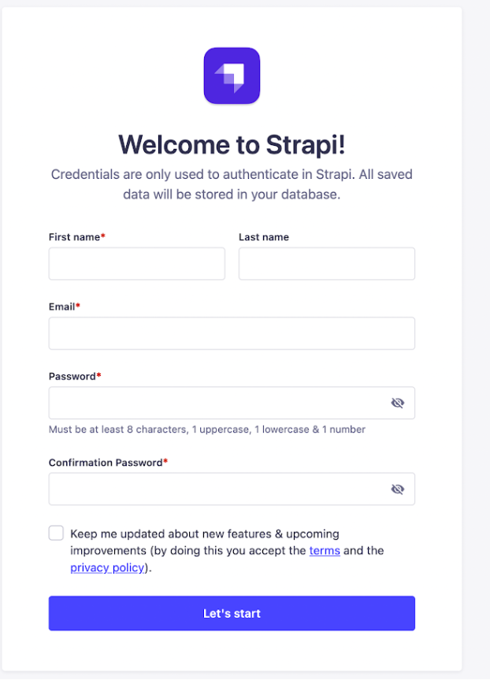This screenshot has height=684, width=490.
Task: Click the Password field label
Action: pos(72,377)
